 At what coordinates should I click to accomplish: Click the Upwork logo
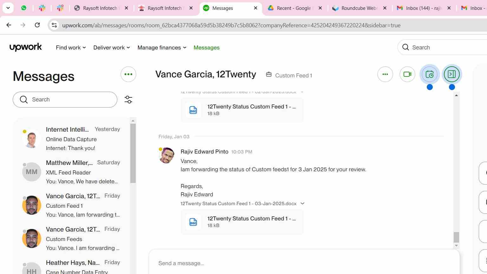26,47
